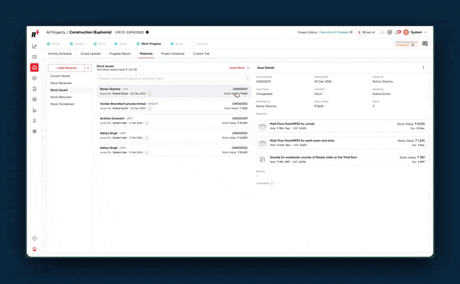Open the Issue Stock dropdown
This screenshot has width=460, height=284.
(x=239, y=68)
